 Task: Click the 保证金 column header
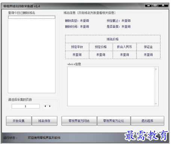148,47
